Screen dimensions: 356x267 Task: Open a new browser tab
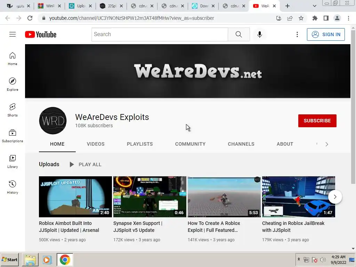(x=288, y=6)
